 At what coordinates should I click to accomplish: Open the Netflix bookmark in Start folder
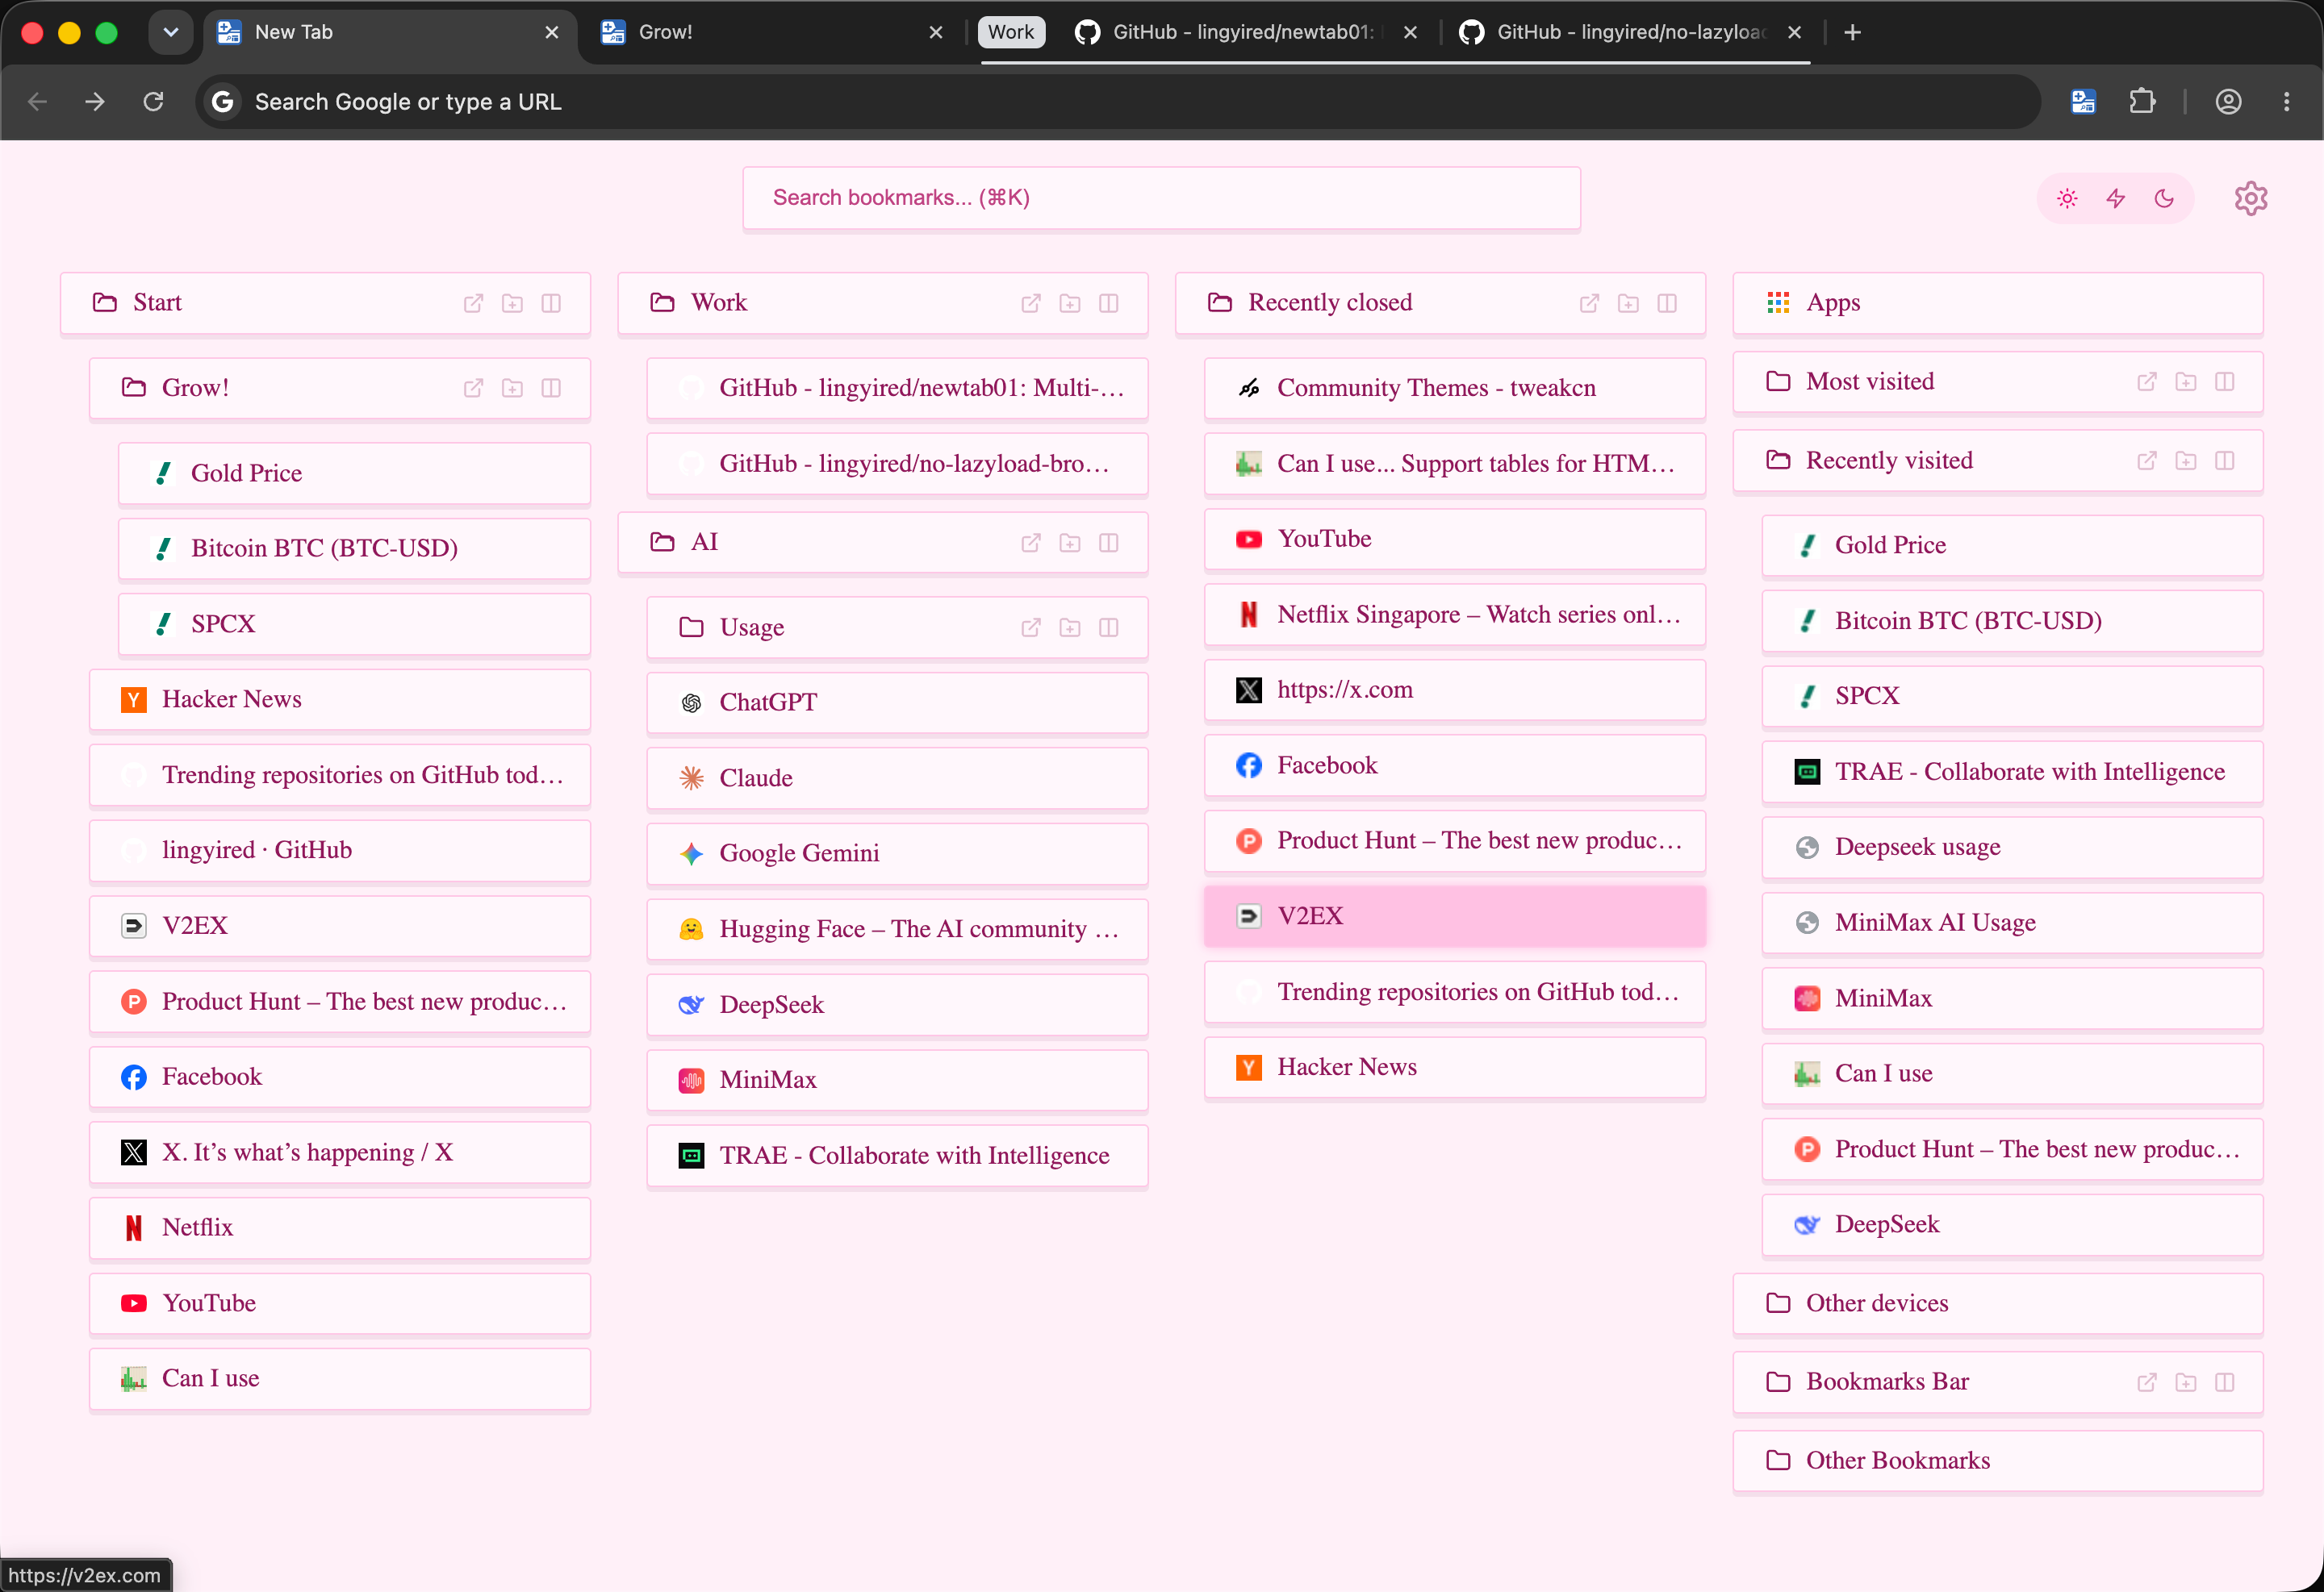[340, 1228]
